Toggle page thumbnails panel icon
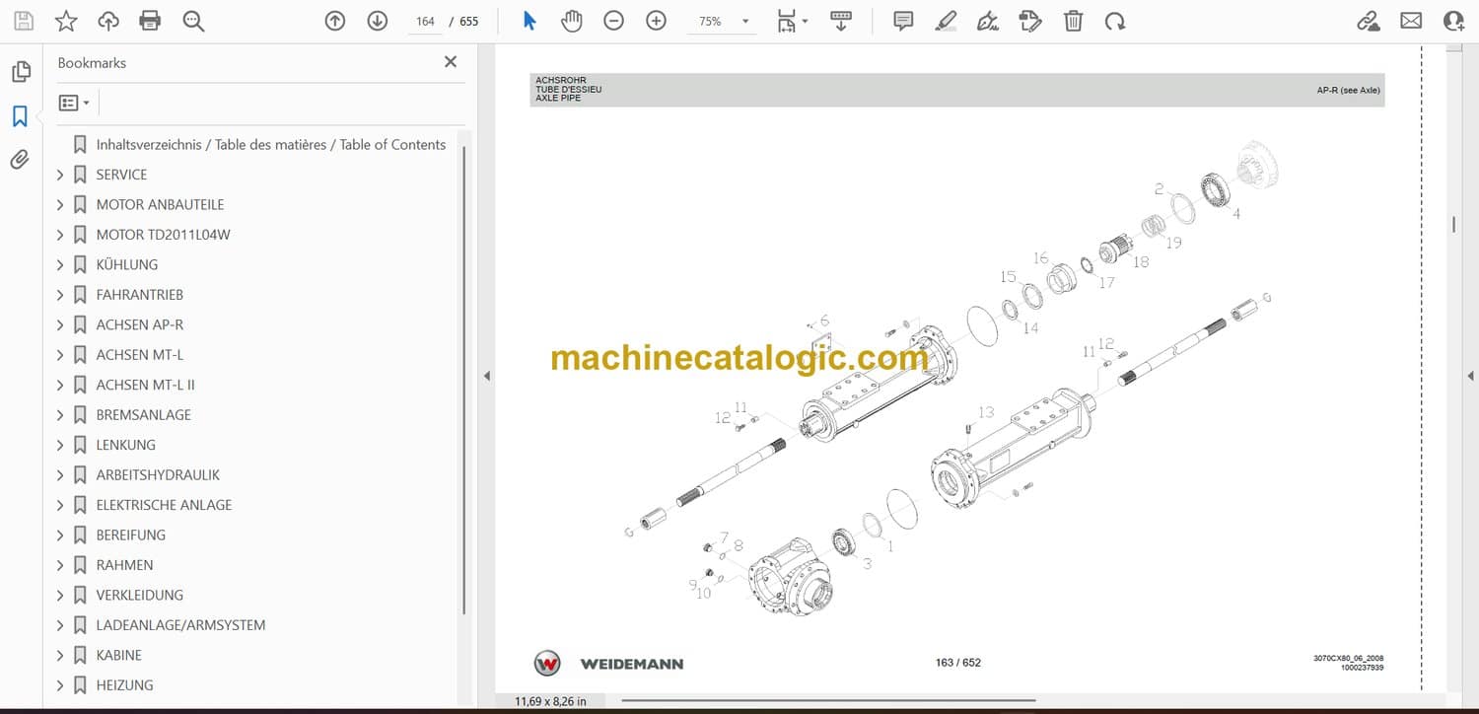The width and height of the screenshot is (1479, 714). [x=20, y=72]
